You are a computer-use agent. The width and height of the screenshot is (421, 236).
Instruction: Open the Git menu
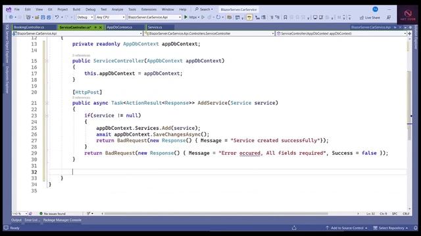(x=50, y=9)
